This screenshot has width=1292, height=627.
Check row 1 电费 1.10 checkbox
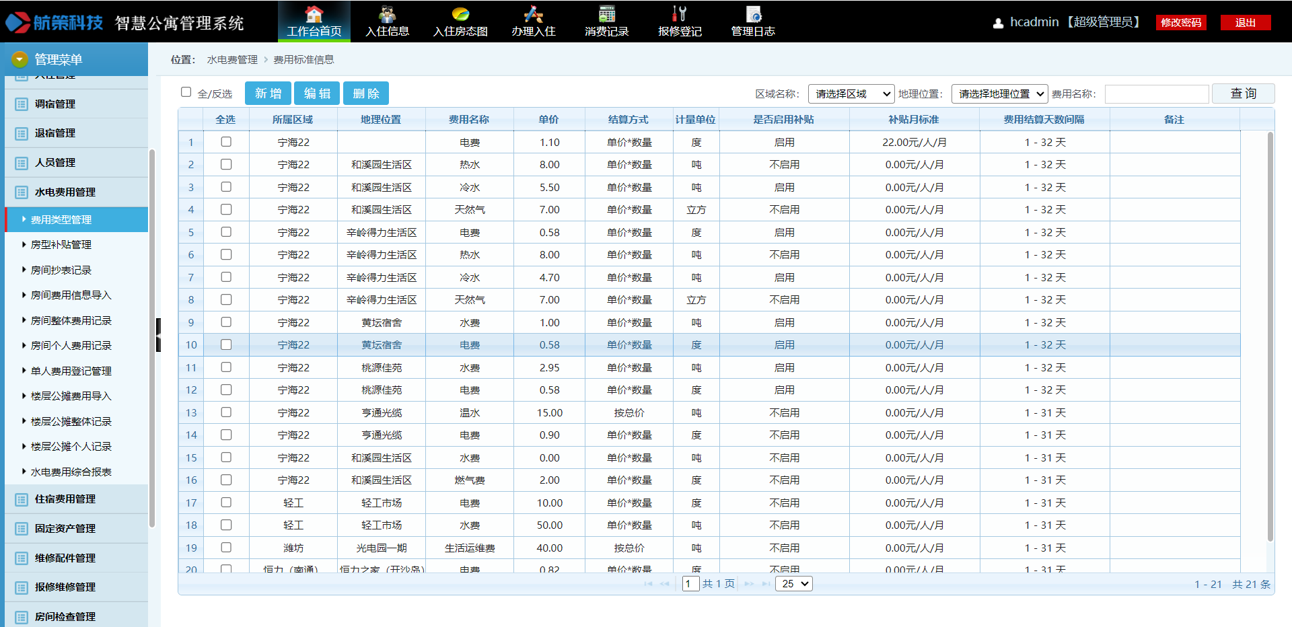(226, 142)
